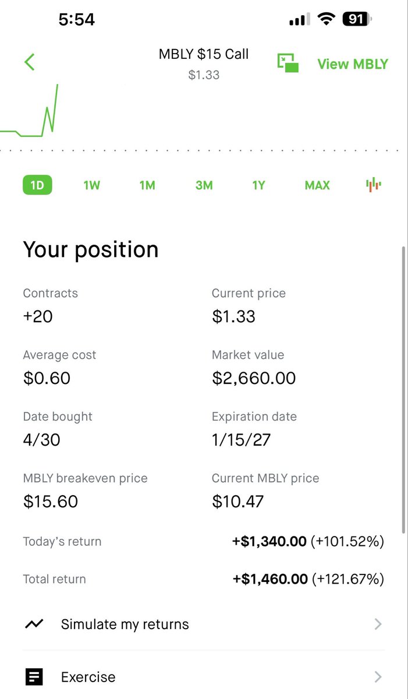
Task: Switch chart to 1Y range
Action: pos(258,185)
